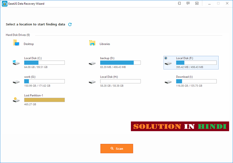Click the Local Disk (F:) usage bar

coord(196,62)
